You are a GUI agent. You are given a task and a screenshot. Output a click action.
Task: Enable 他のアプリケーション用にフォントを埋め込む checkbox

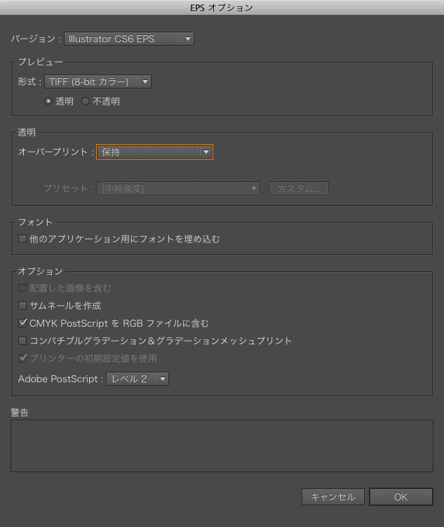(x=22, y=239)
